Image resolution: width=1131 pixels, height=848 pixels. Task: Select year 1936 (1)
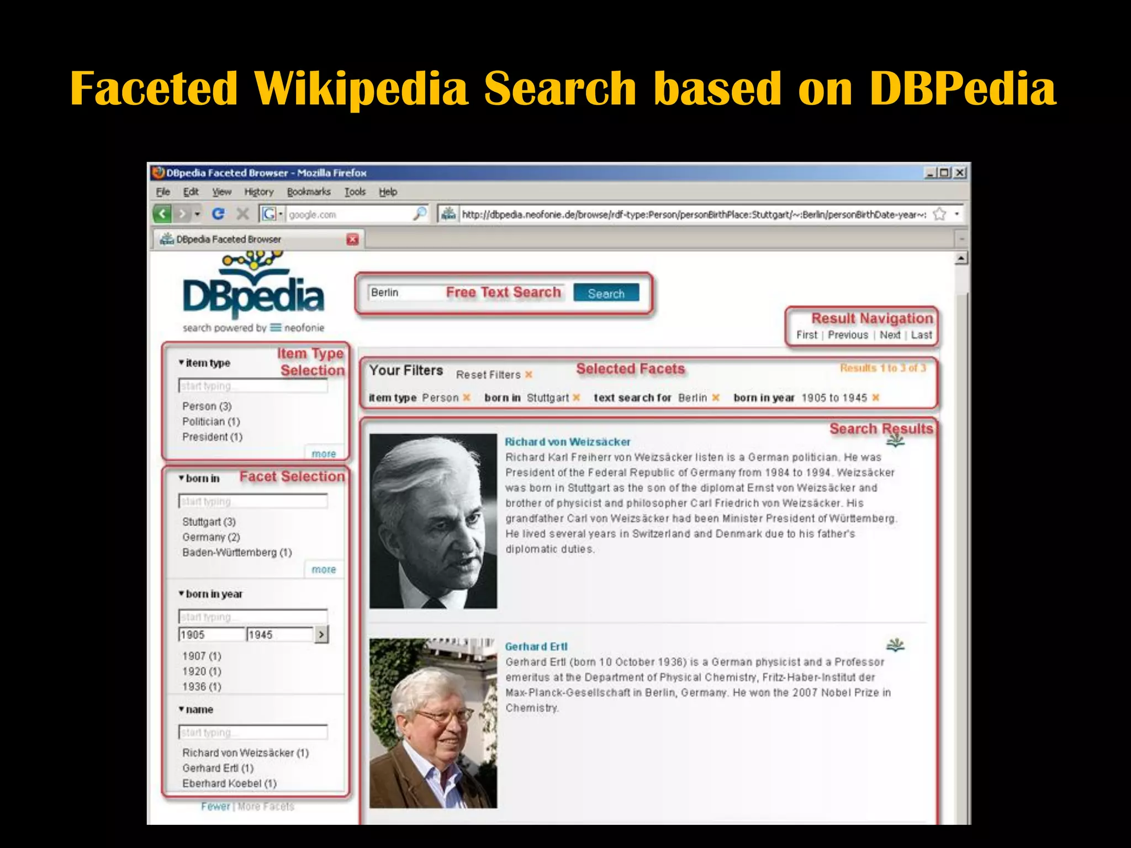[202, 686]
